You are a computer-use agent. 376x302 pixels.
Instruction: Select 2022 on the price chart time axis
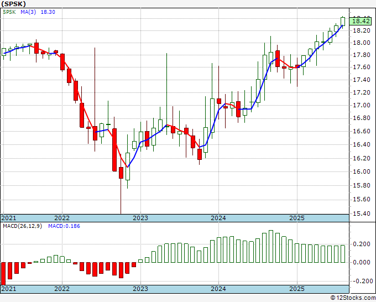pyautogui.click(x=62, y=218)
